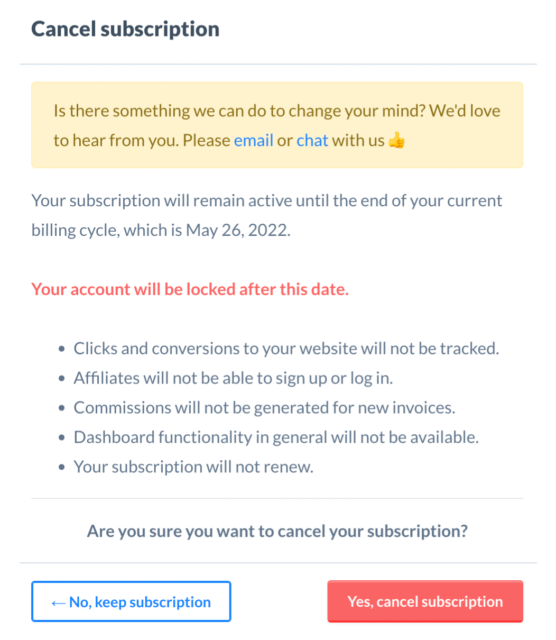Click the left arrow on keep subscription button
The width and height of the screenshot is (556, 640).
tap(58, 602)
